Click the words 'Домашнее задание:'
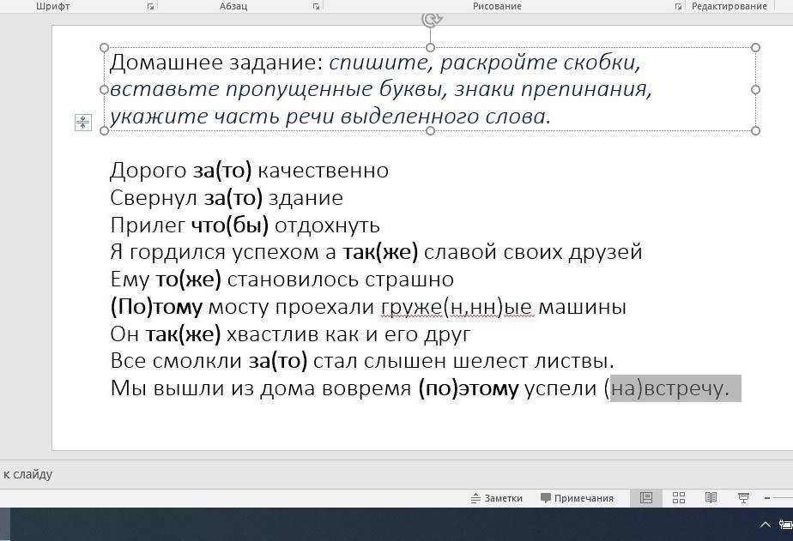Screen dimensions: 793x541 point(216,63)
